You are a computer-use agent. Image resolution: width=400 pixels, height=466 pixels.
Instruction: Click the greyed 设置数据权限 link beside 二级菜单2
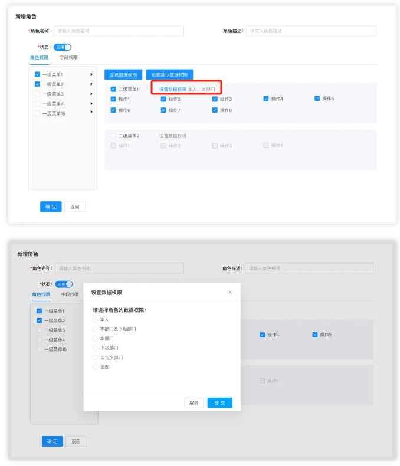[173, 136]
